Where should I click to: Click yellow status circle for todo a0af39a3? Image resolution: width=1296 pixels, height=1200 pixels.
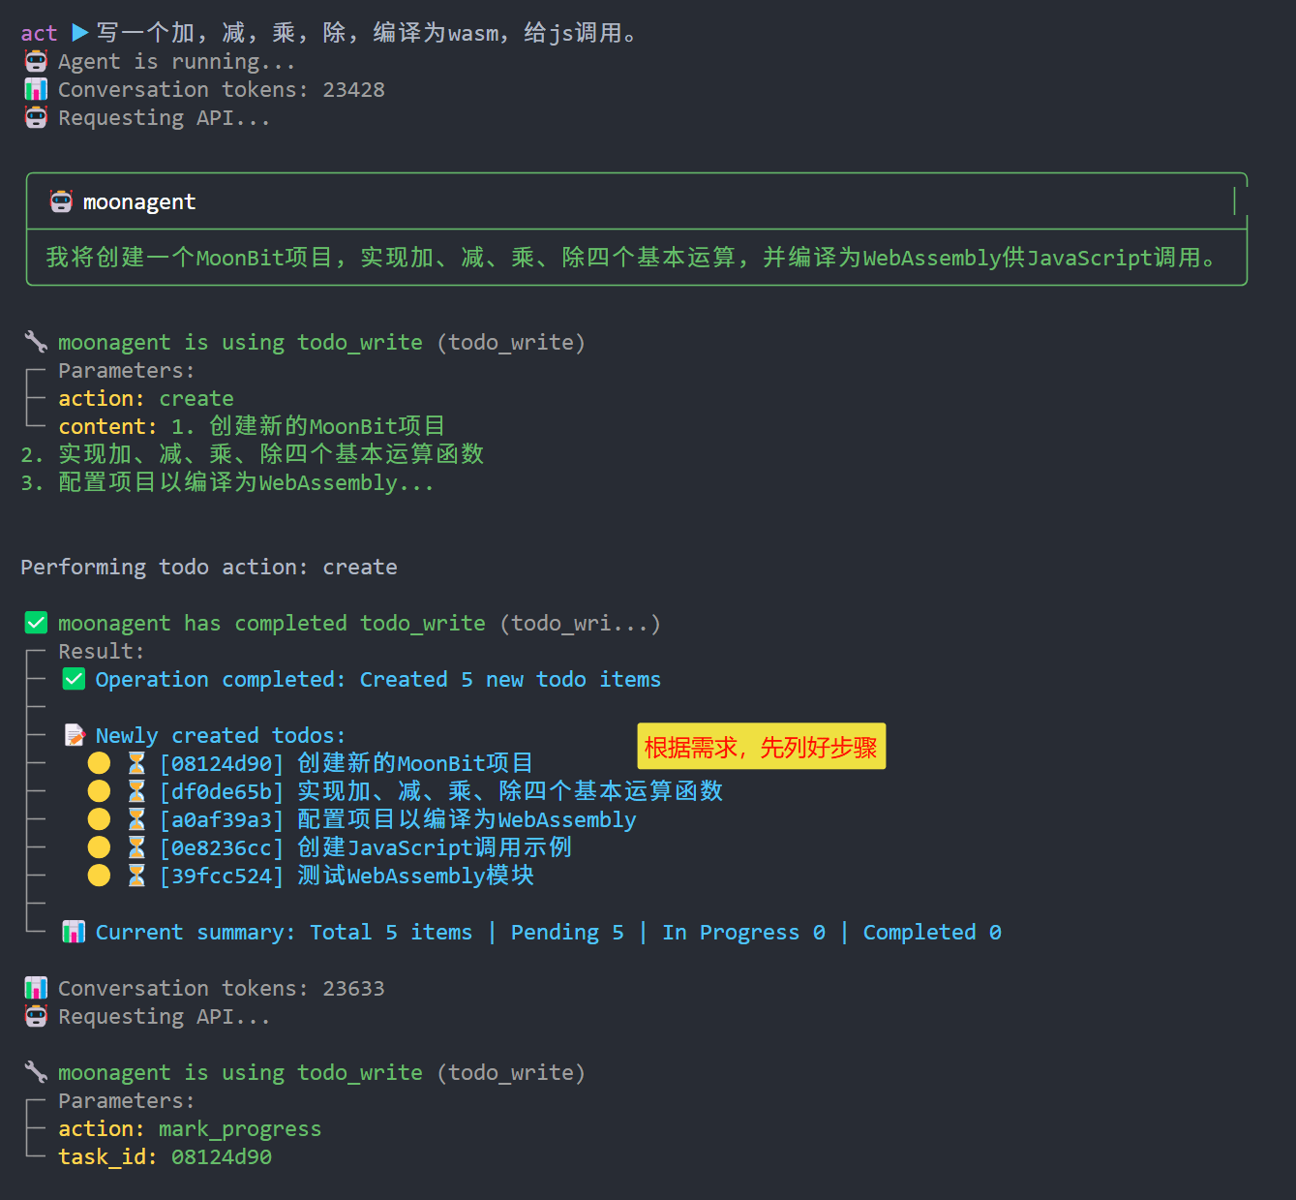99,819
